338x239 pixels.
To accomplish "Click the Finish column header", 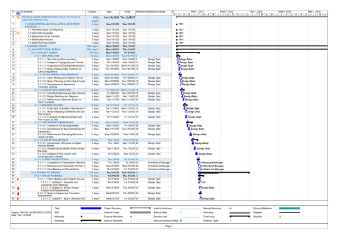I will click(x=127, y=12).
